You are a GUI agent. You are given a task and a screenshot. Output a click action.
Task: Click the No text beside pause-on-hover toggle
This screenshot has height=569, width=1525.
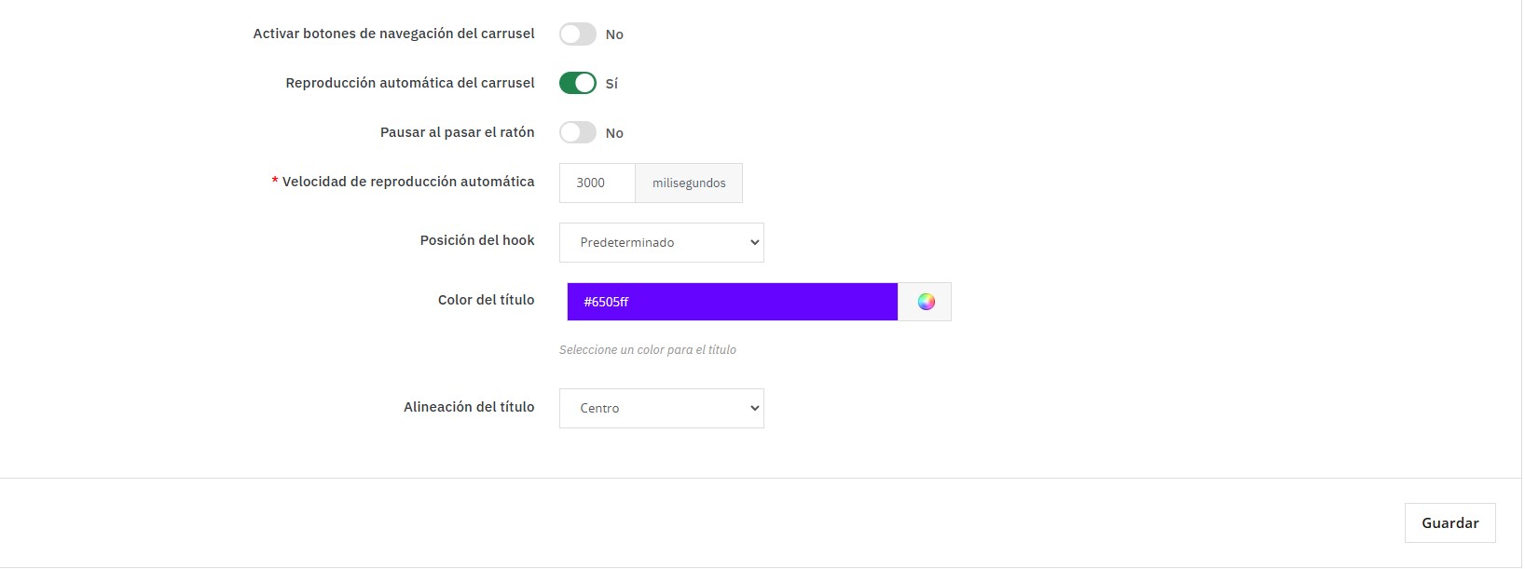click(614, 133)
